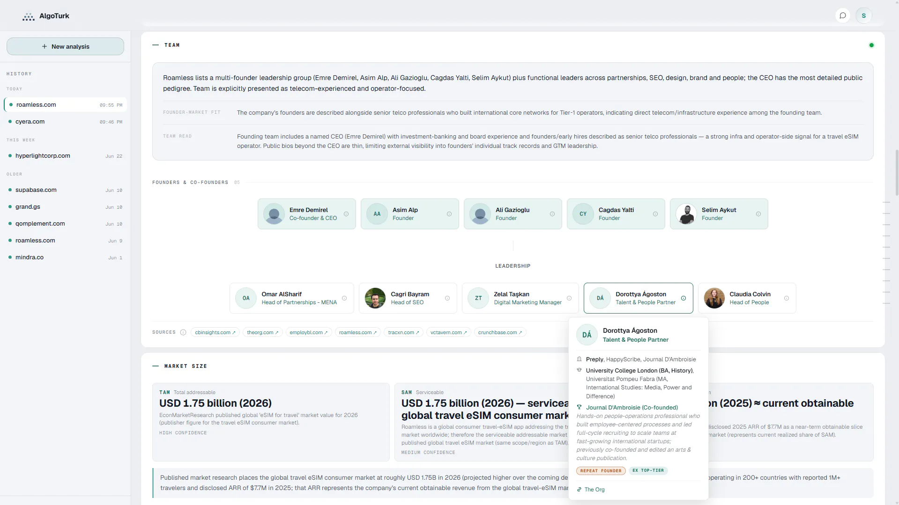Open roamless.com source link
The width and height of the screenshot is (899, 505).
358,332
